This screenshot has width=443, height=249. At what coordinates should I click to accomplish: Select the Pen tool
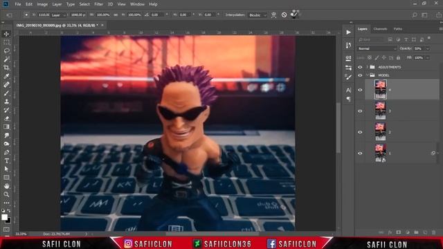tap(6, 152)
